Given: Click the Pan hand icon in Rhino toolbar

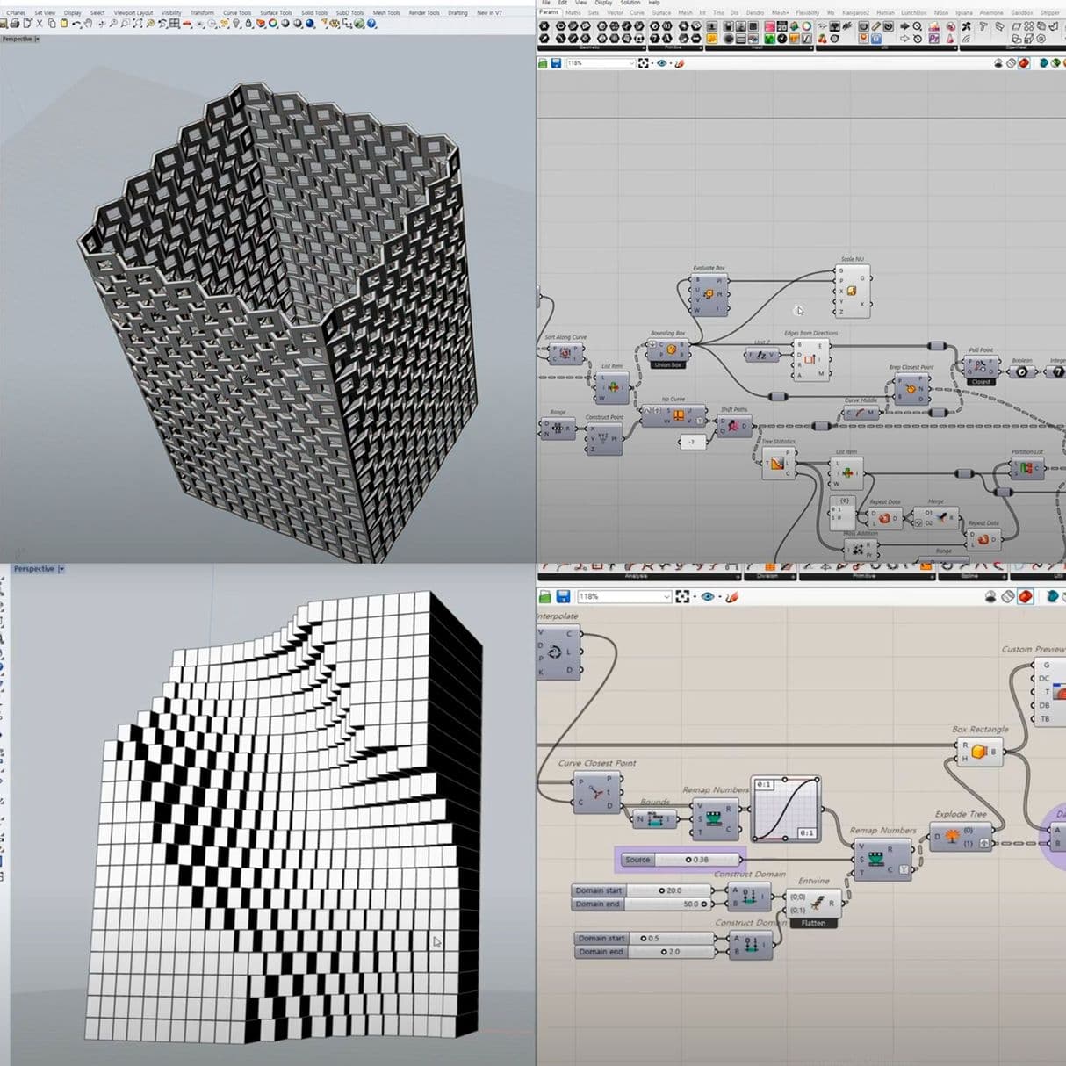Looking at the screenshot, I should click(x=88, y=24).
